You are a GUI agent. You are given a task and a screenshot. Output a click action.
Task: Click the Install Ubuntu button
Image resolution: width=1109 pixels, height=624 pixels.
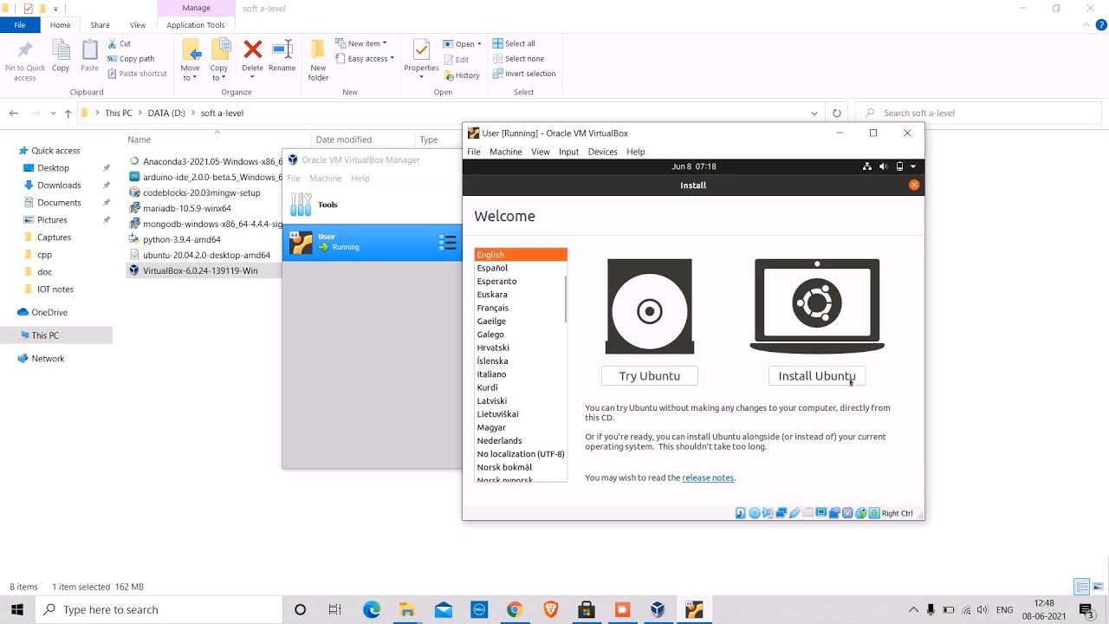pos(817,375)
